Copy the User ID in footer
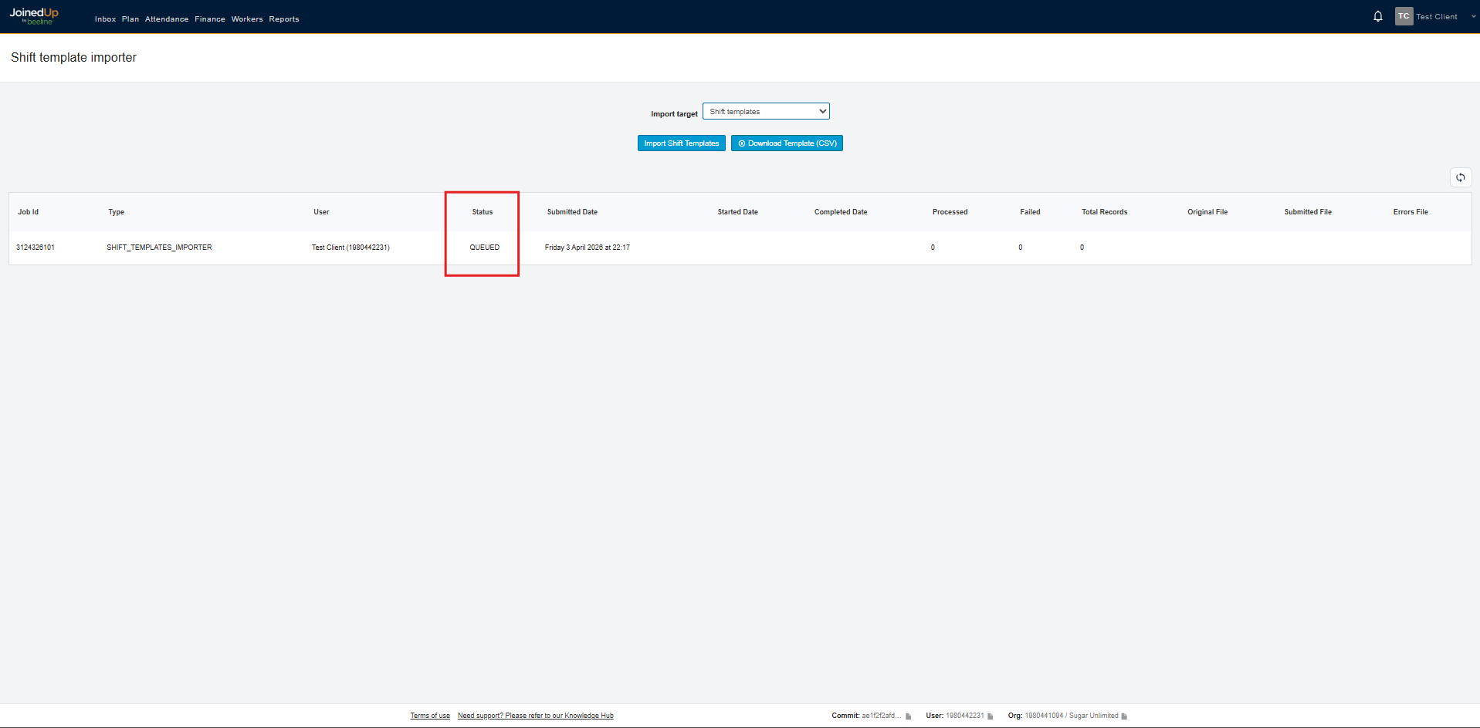The width and height of the screenshot is (1480, 728). click(x=990, y=716)
